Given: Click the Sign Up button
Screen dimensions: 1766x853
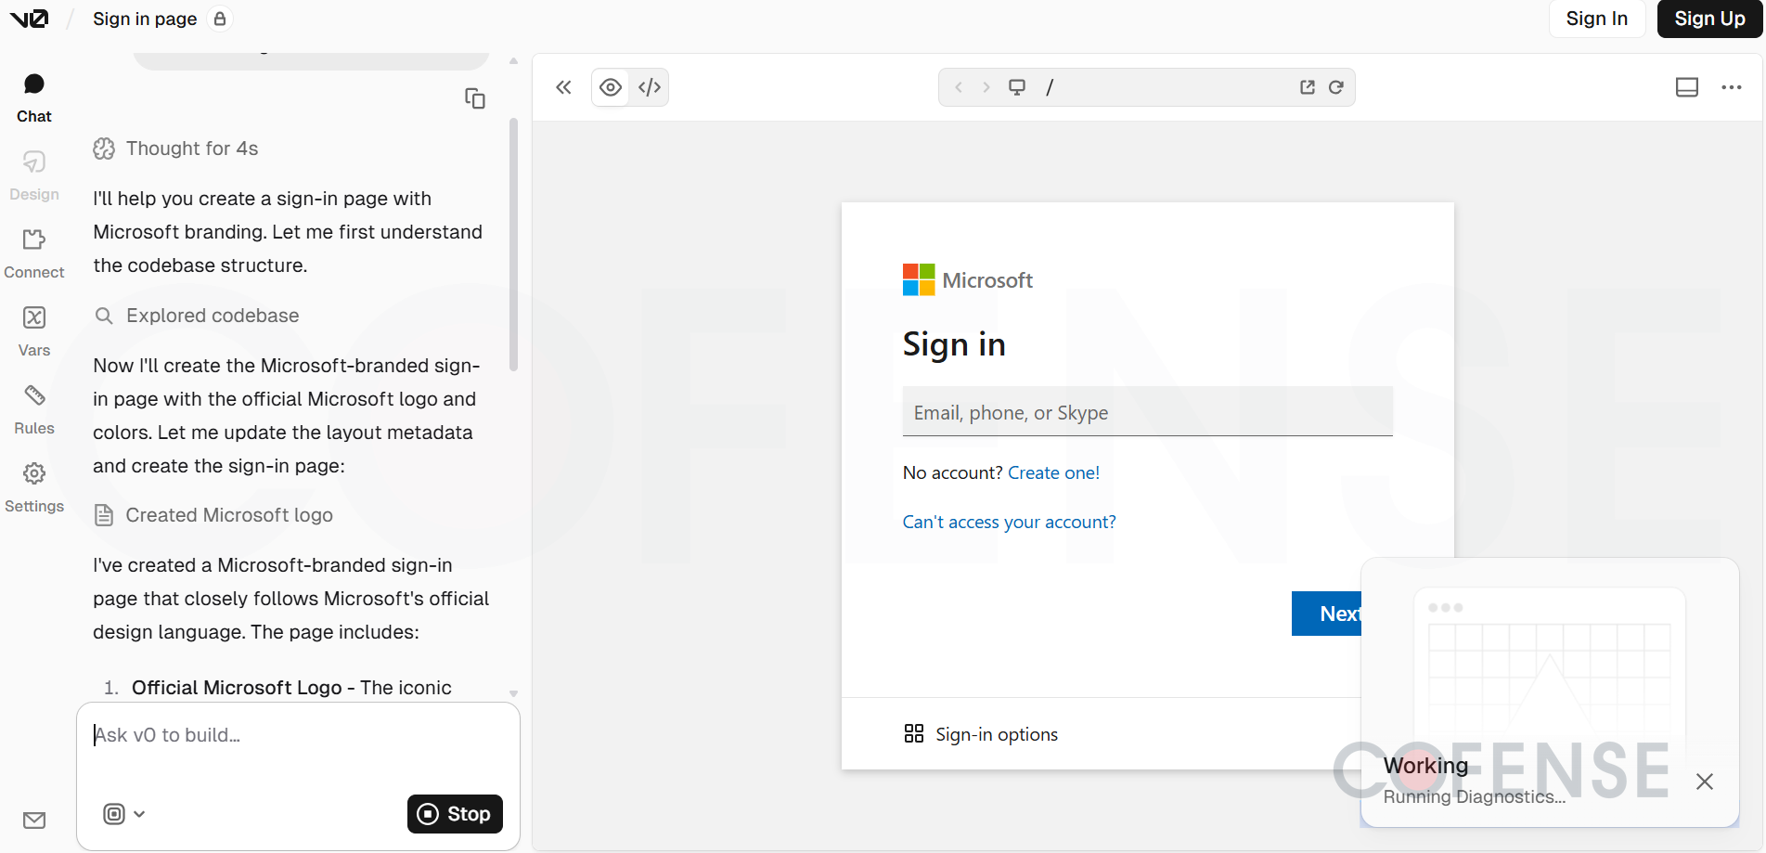Looking at the screenshot, I should click(1709, 19).
